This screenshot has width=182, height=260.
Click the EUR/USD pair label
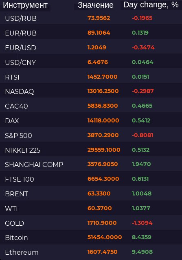point(21,48)
